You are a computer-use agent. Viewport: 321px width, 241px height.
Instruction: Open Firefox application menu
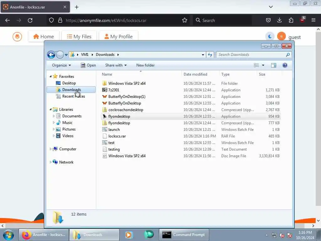pos(313,20)
